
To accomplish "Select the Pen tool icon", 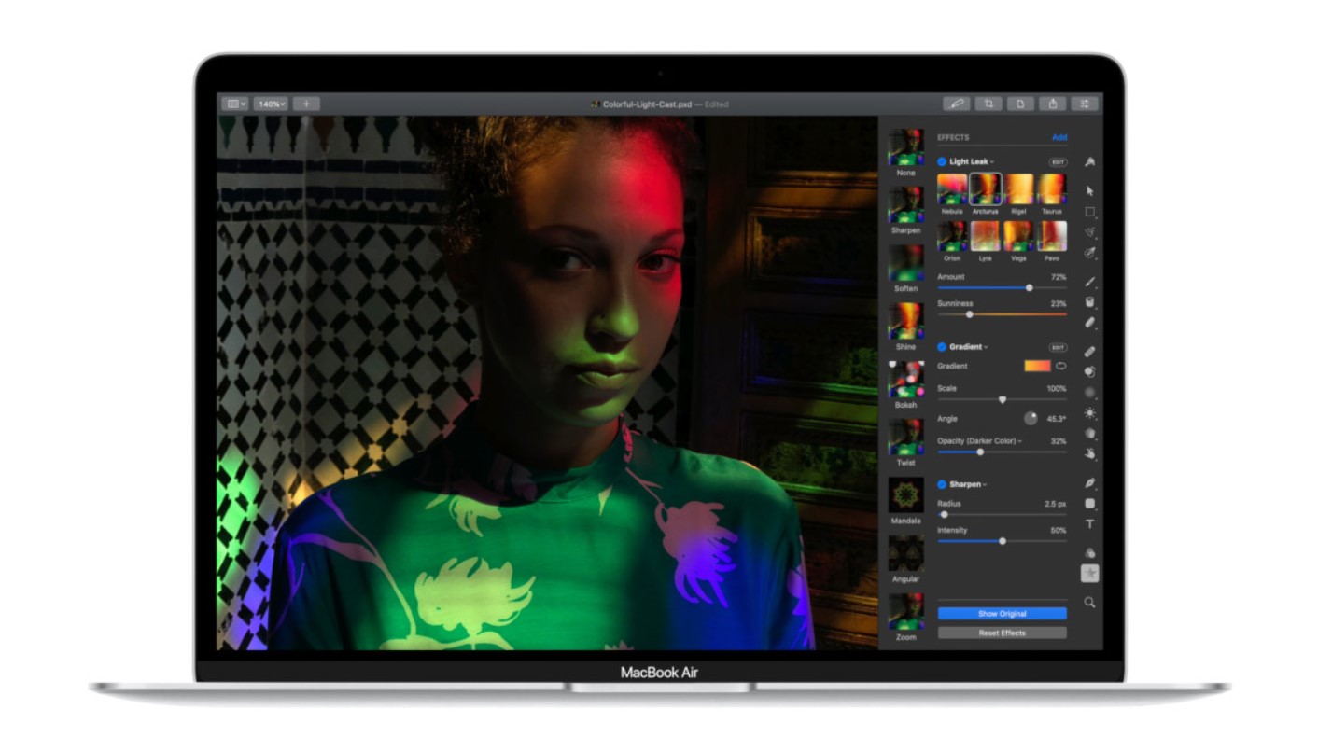I will 1089,483.
